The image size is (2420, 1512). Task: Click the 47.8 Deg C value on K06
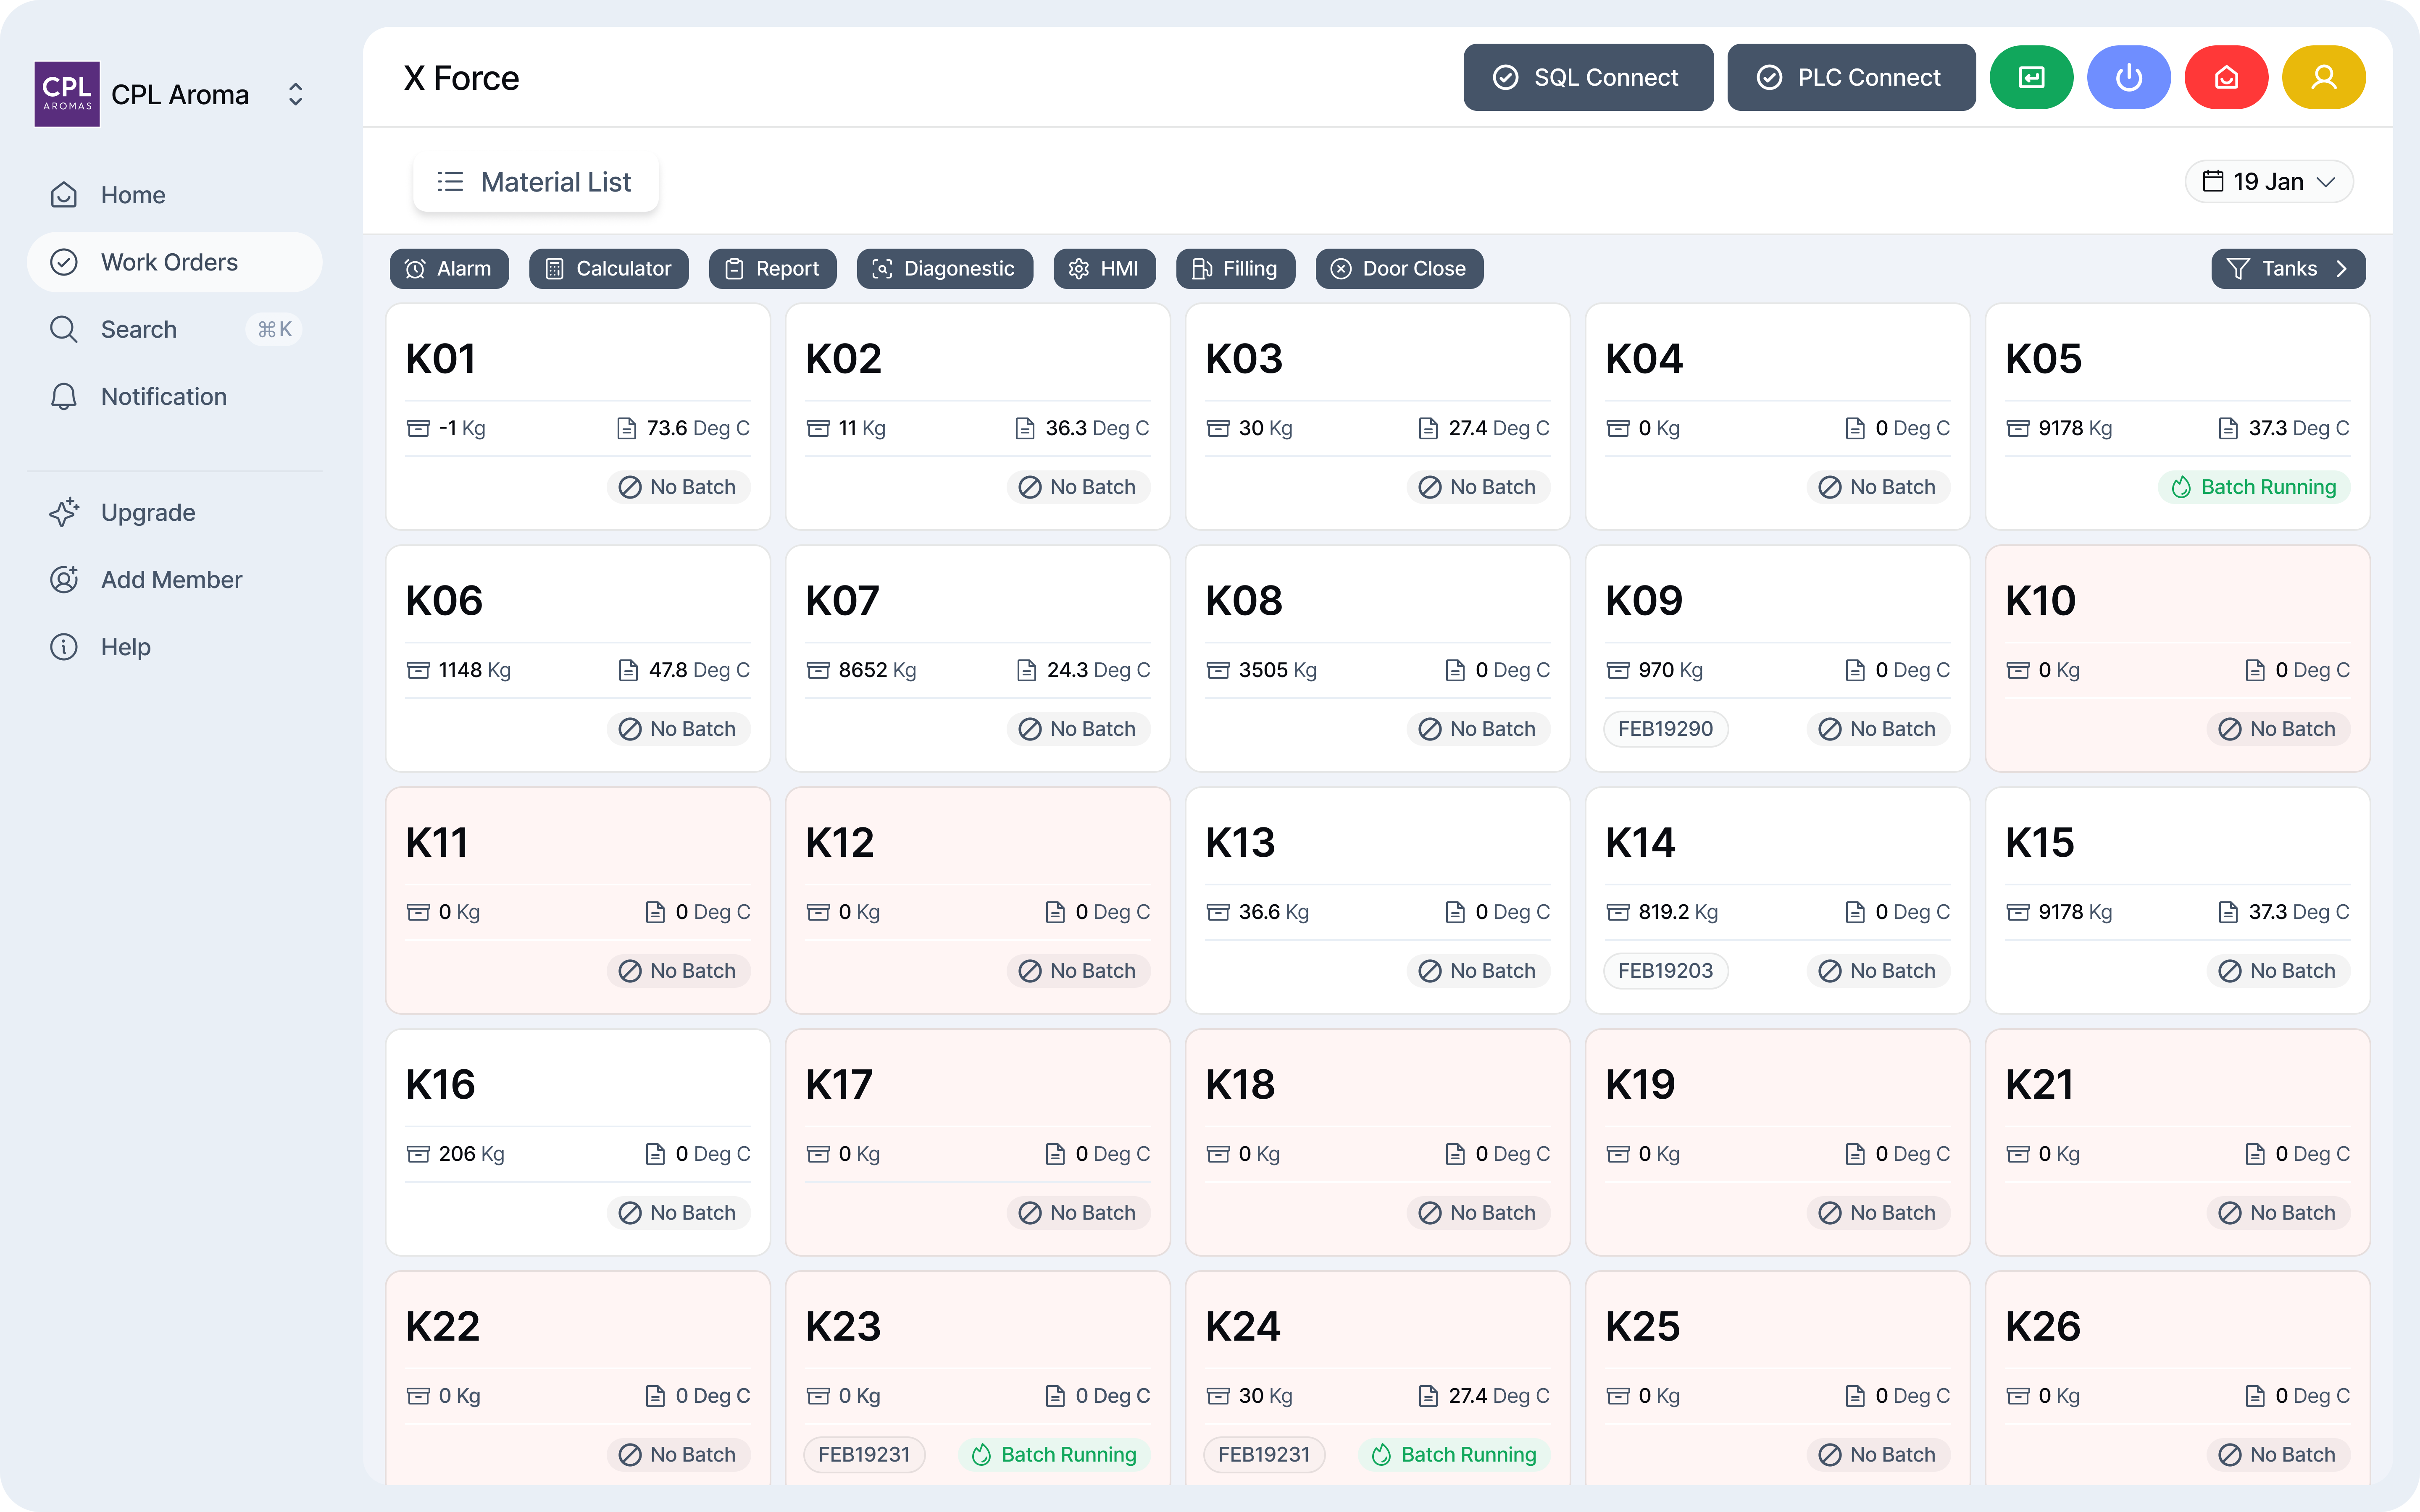point(699,670)
